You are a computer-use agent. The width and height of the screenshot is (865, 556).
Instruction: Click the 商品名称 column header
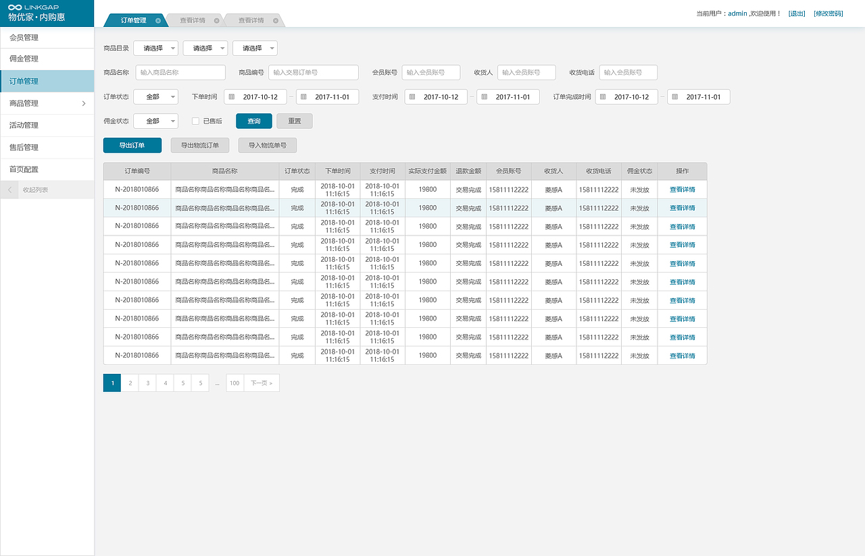tap(225, 171)
